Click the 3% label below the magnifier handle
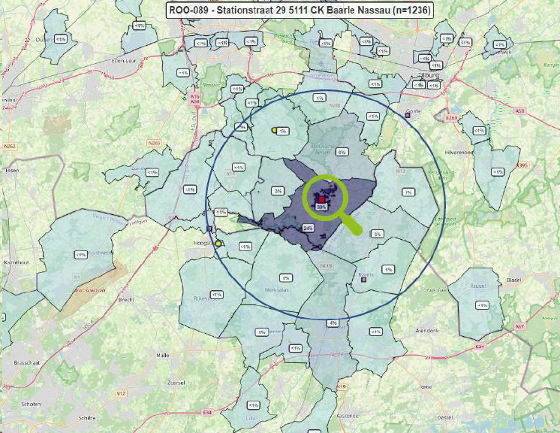The width and height of the screenshot is (560, 433). [377, 235]
